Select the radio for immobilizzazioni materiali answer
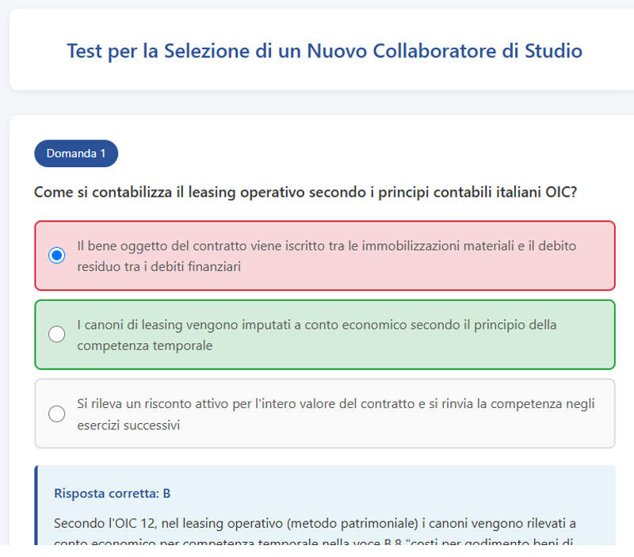This screenshot has height=557, width=634. point(56,255)
